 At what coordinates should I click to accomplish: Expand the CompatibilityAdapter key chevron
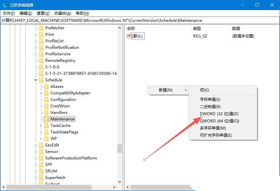point(41,93)
